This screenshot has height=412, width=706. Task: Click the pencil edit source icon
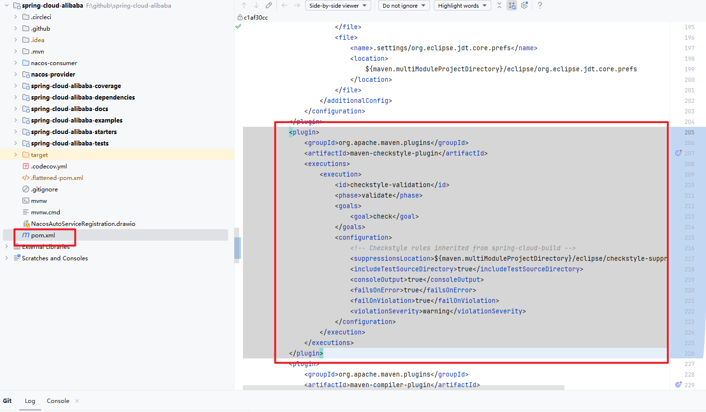[x=269, y=5]
